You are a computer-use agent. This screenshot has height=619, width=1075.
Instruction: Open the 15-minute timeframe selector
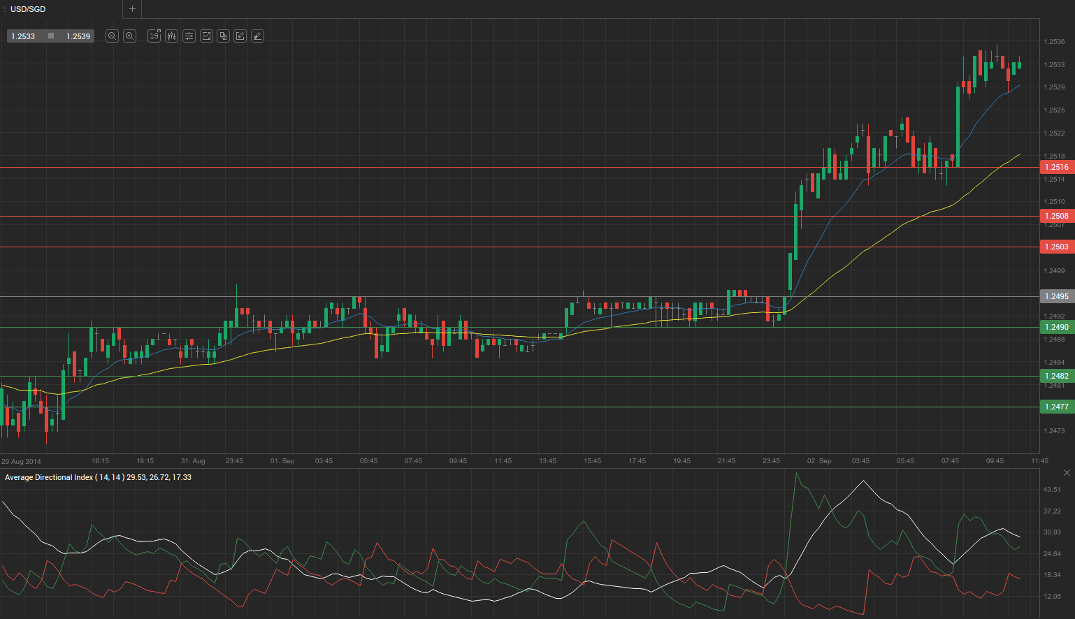pos(154,36)
